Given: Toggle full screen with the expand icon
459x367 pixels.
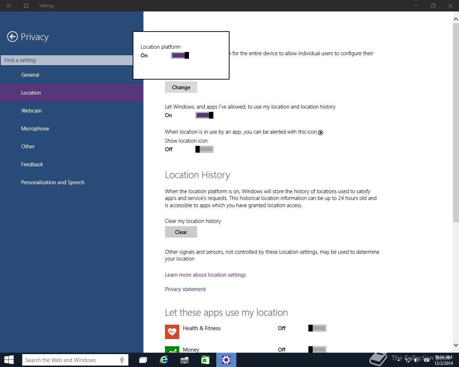Looking at the screenshot, I should (26, 6).
